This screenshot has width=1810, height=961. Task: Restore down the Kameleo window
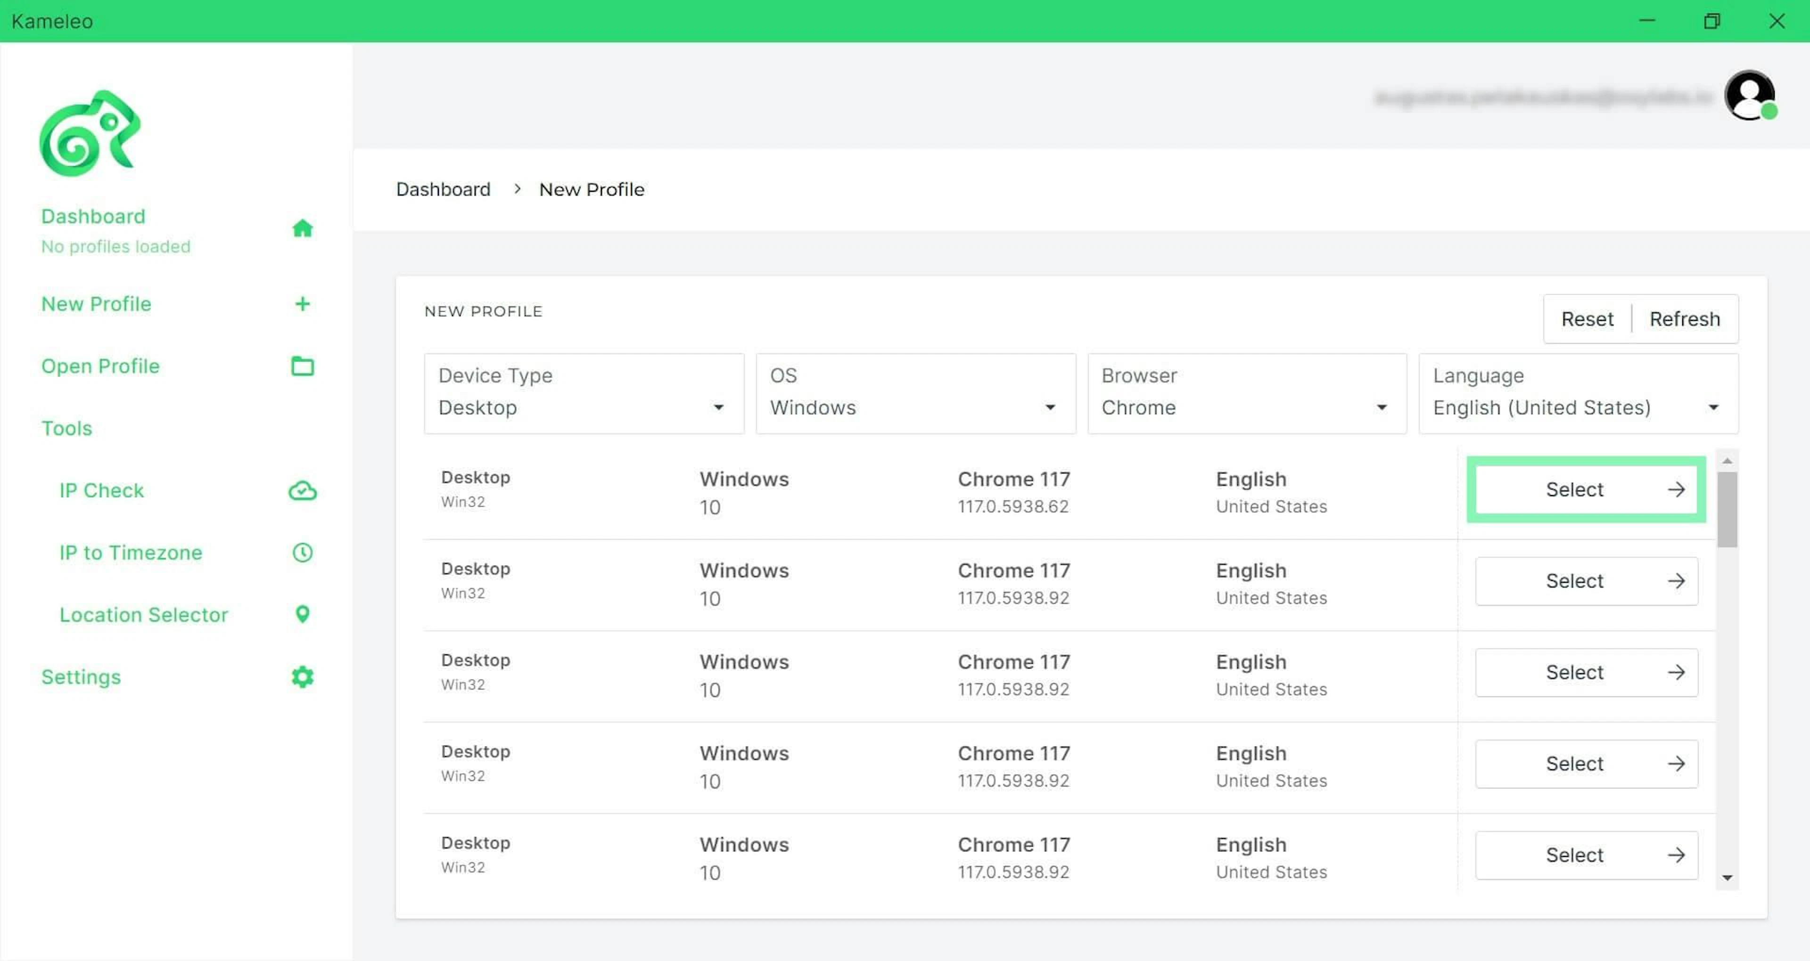1711,21
